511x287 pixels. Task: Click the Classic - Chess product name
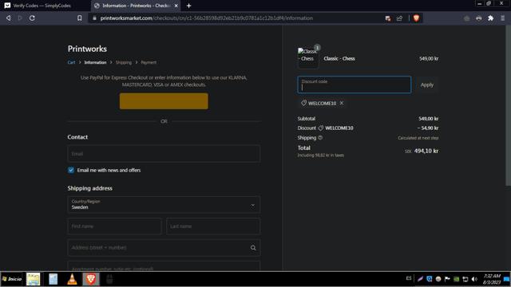[339, 58]
